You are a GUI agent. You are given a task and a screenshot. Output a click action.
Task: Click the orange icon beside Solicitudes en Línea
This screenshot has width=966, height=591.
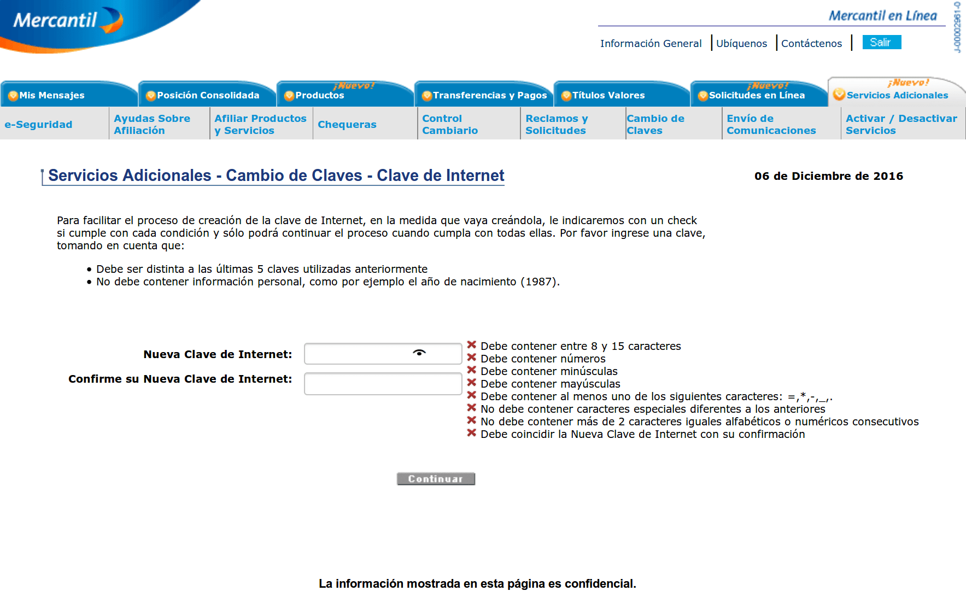coord(703,96)
